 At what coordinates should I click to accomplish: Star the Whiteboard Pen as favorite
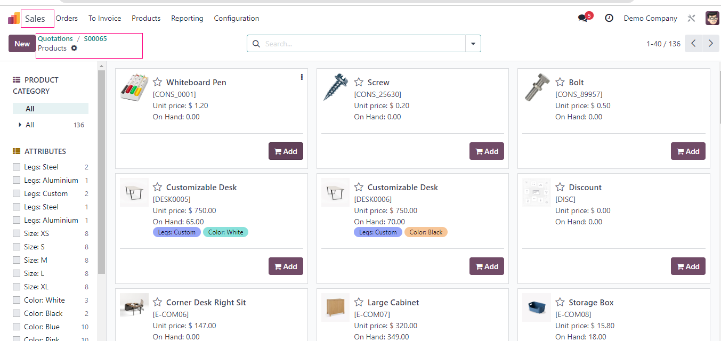(x=158, y=82)
